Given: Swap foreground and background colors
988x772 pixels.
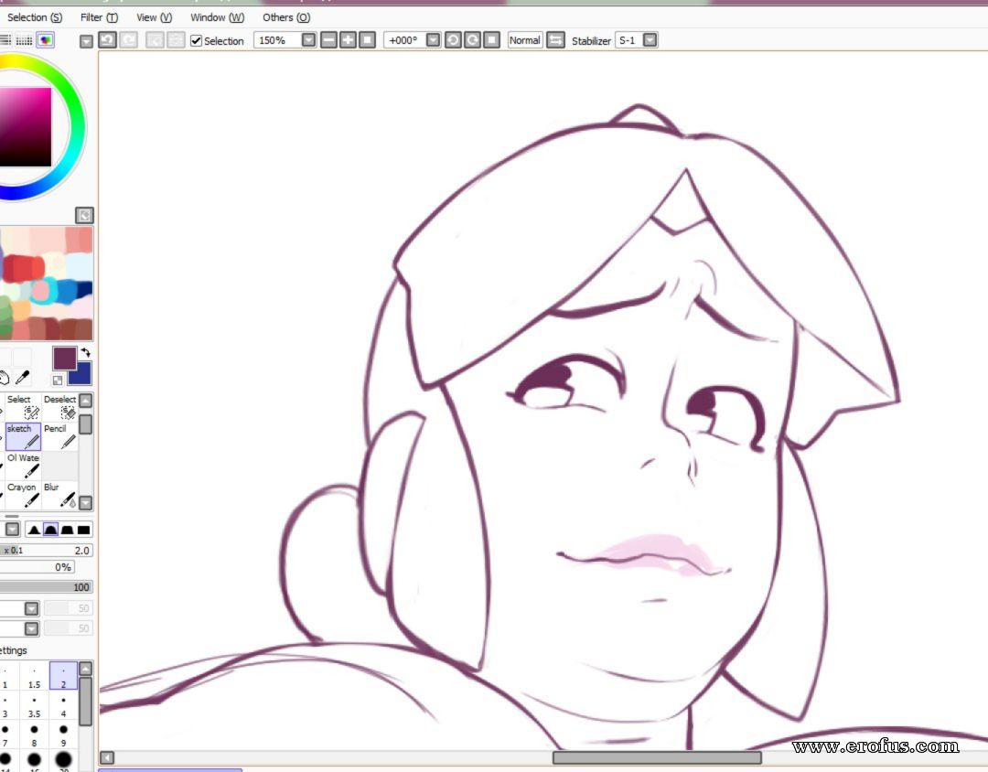Looking at the screenshot, I should (x=86, y=352).
